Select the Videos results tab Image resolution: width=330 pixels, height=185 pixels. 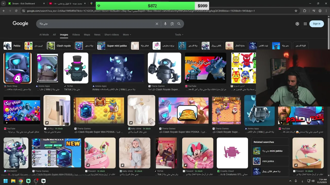click(x=76, y=35)
